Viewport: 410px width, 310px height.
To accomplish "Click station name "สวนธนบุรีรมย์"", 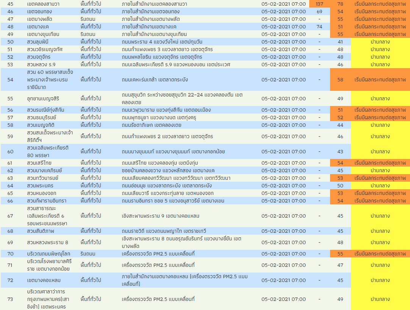I will [x=42, y=117].
